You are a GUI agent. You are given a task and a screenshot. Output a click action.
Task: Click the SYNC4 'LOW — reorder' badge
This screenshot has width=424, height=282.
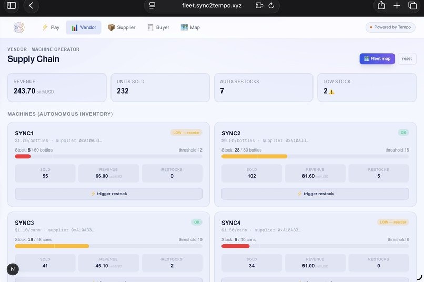393,222
